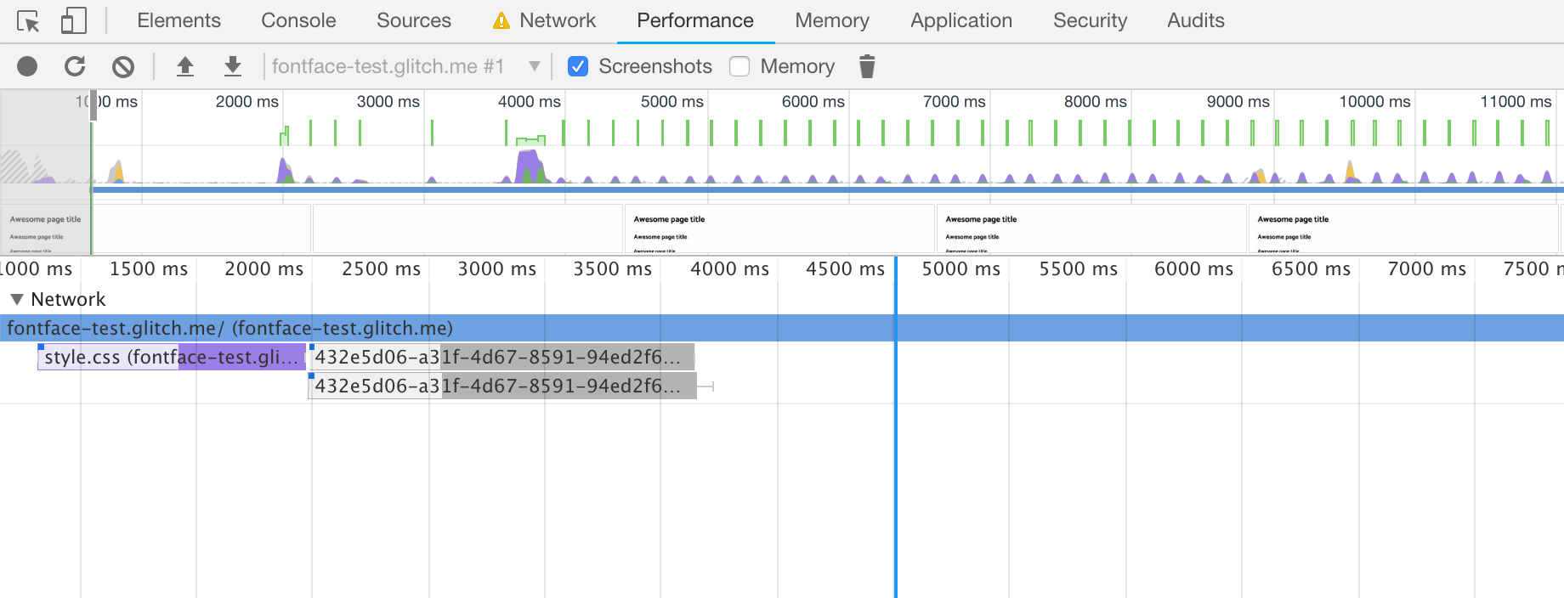Image resolution: width=1564 pixels, height=598 pixels.
Task: Collapse the Network section triangle
Action: (16, 299)
